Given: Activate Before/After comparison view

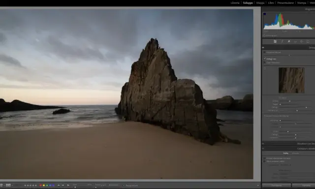Looking at the screenshot, I should [x=8, y=185].
